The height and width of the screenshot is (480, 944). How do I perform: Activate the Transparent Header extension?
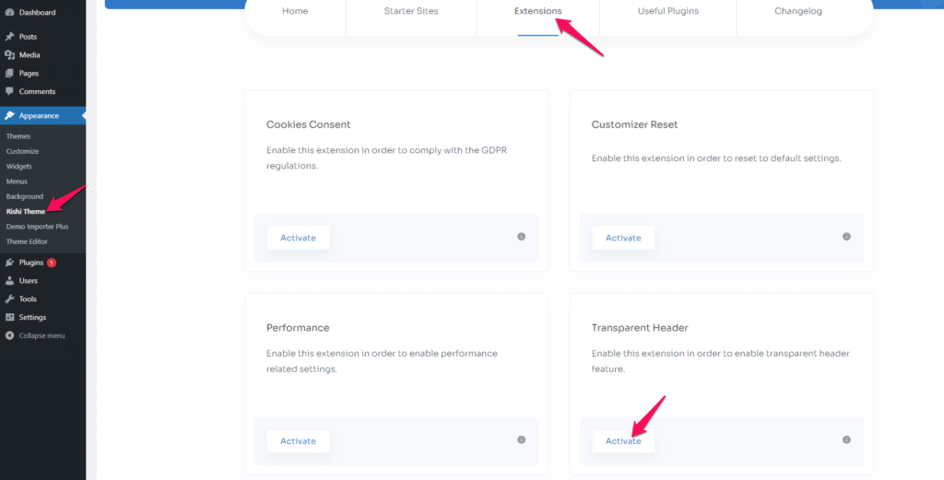(x=623, y=441)
